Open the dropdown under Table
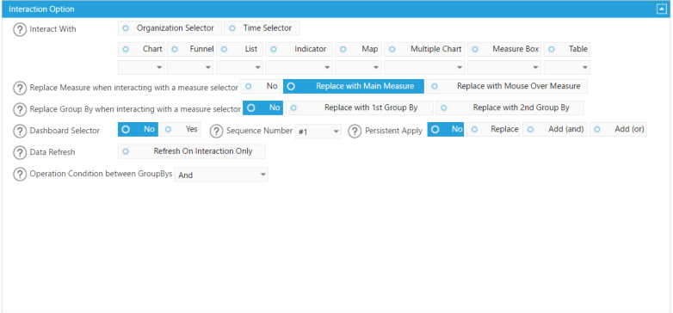 tap(567, 67)
